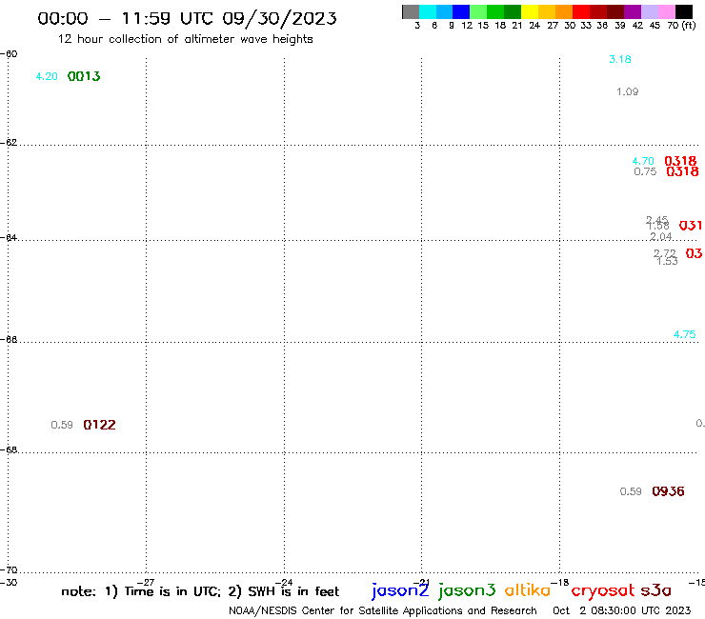Click the longitude axis label -27
This screenshot has width=705, height=619.
coord(146,583)
